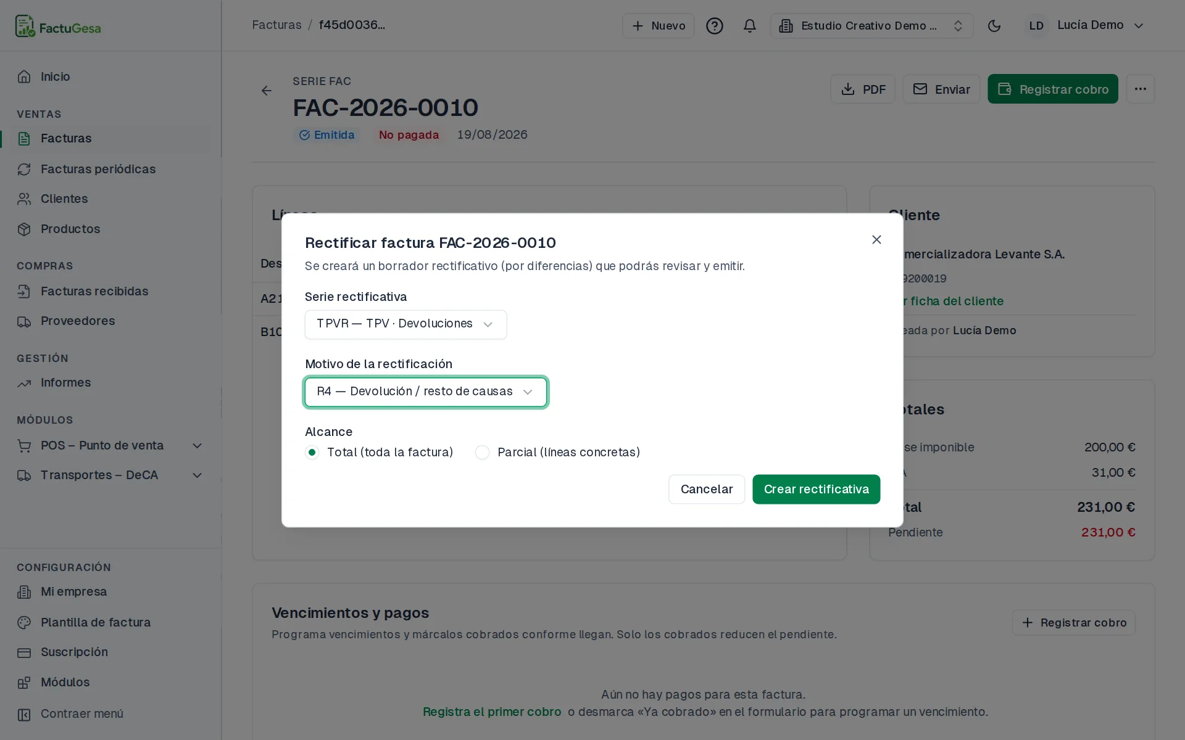Toggle dark mode moon icon

tap(994, 26)
